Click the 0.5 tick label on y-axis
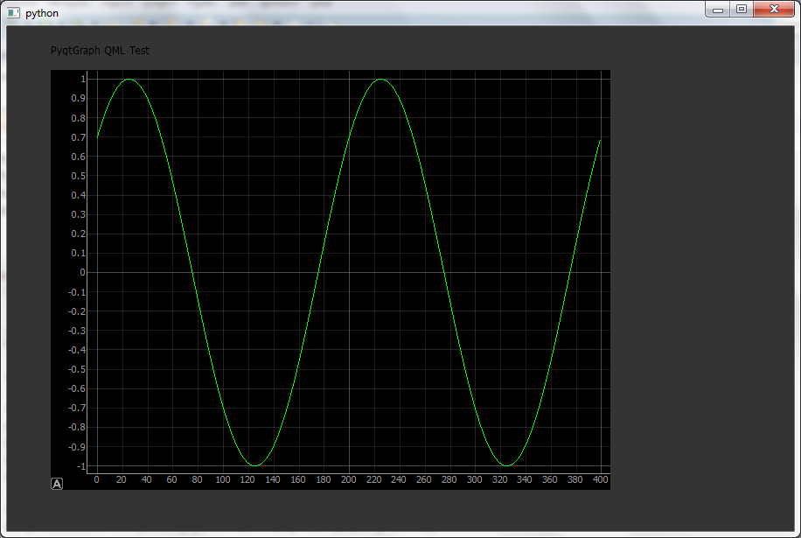The image size is (801, 538). (78, 176)
